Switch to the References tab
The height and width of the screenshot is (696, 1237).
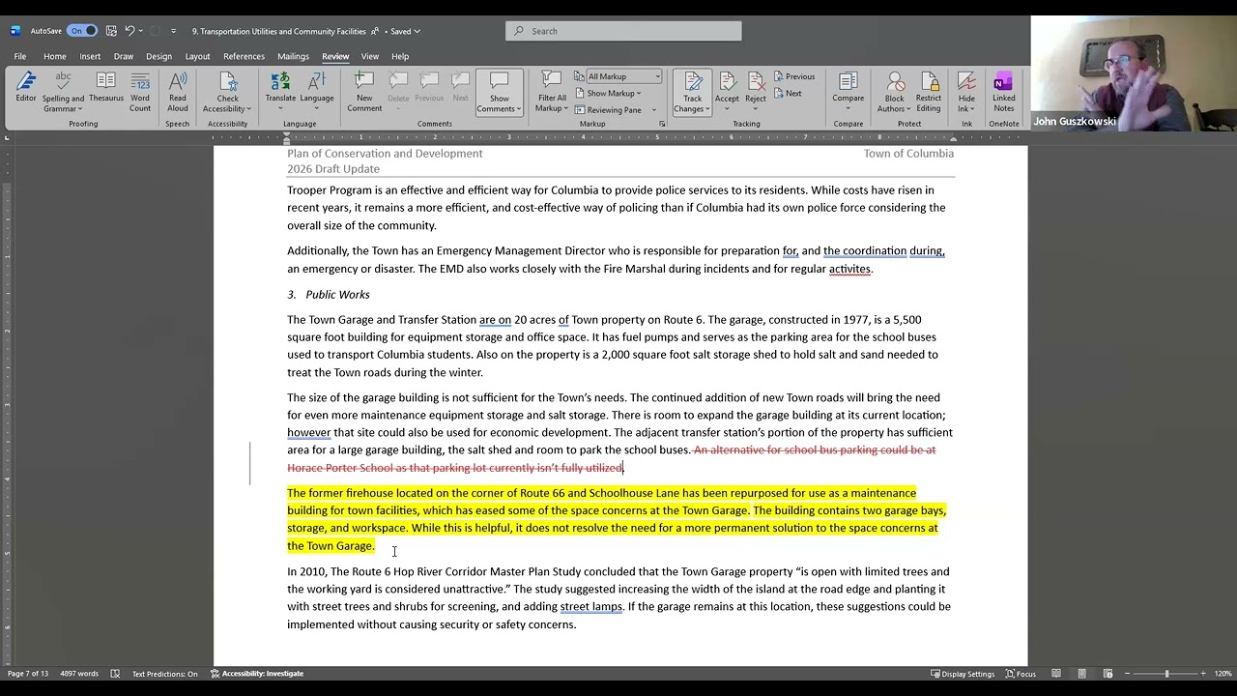point(244,56)
